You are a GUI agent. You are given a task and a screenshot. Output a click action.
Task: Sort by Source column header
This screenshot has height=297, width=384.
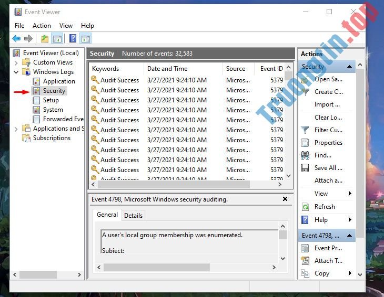pyautogui.click(x=238, y=69)
